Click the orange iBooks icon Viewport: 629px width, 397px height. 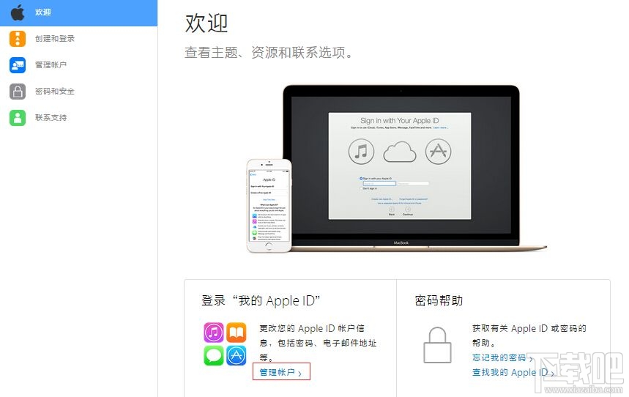click(x=237, y=333)
